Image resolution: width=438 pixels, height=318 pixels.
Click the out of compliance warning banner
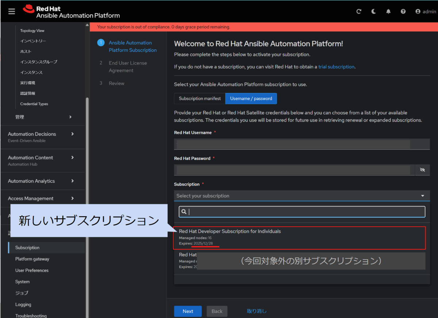tap(264, 27)
